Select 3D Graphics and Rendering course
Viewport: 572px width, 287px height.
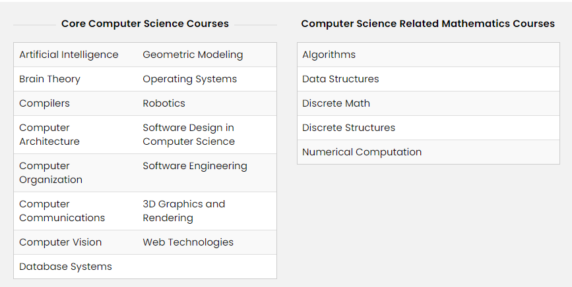pos(184,211)
